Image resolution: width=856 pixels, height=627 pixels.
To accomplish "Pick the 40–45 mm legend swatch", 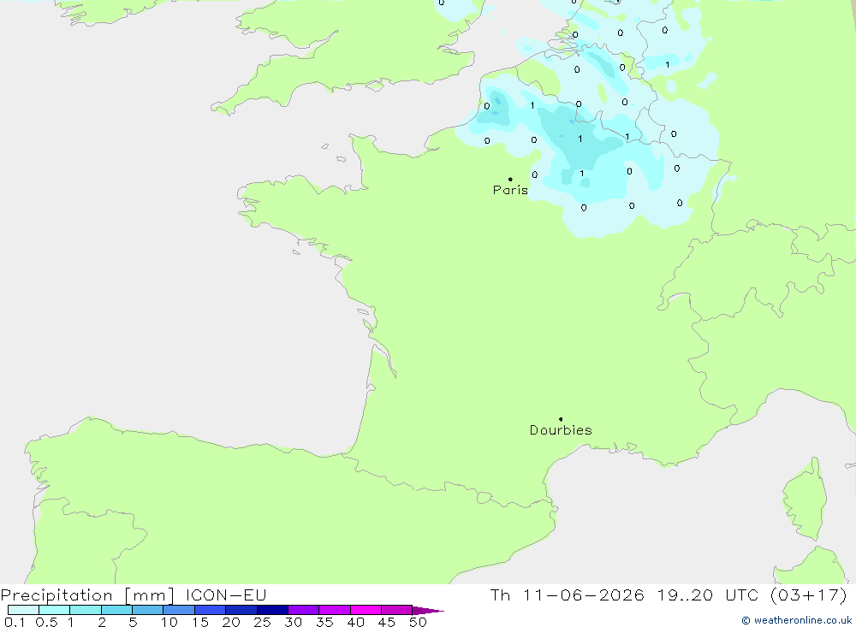I will coord(366,610).
